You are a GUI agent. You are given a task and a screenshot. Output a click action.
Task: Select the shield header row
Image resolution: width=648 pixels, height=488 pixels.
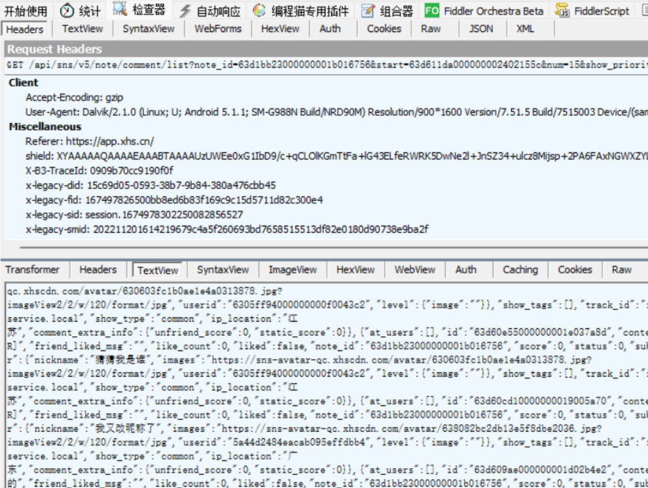pos(337,156)
